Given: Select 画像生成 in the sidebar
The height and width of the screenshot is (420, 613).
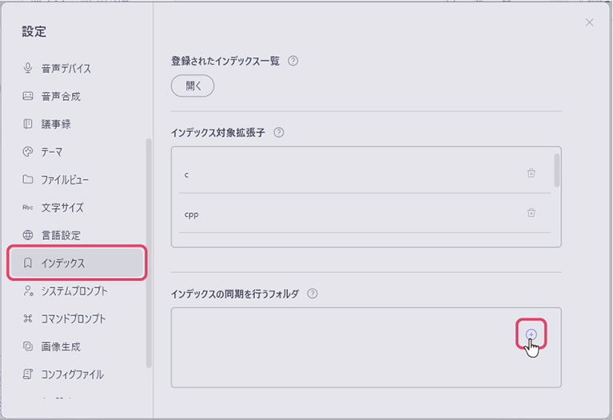Looking at the screenshot, I should coord(61,347).
